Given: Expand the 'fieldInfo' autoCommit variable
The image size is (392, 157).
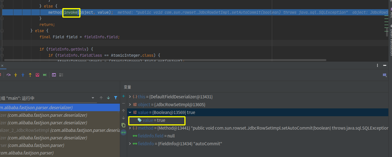Looking at the screenshot, I should point(130,144).
